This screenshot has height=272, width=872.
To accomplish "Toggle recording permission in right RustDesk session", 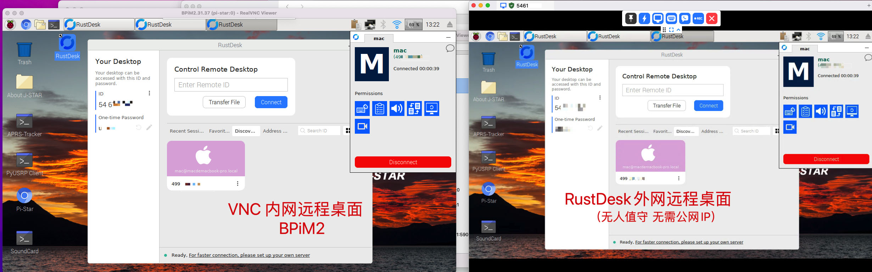I will (x=790, y=127).
